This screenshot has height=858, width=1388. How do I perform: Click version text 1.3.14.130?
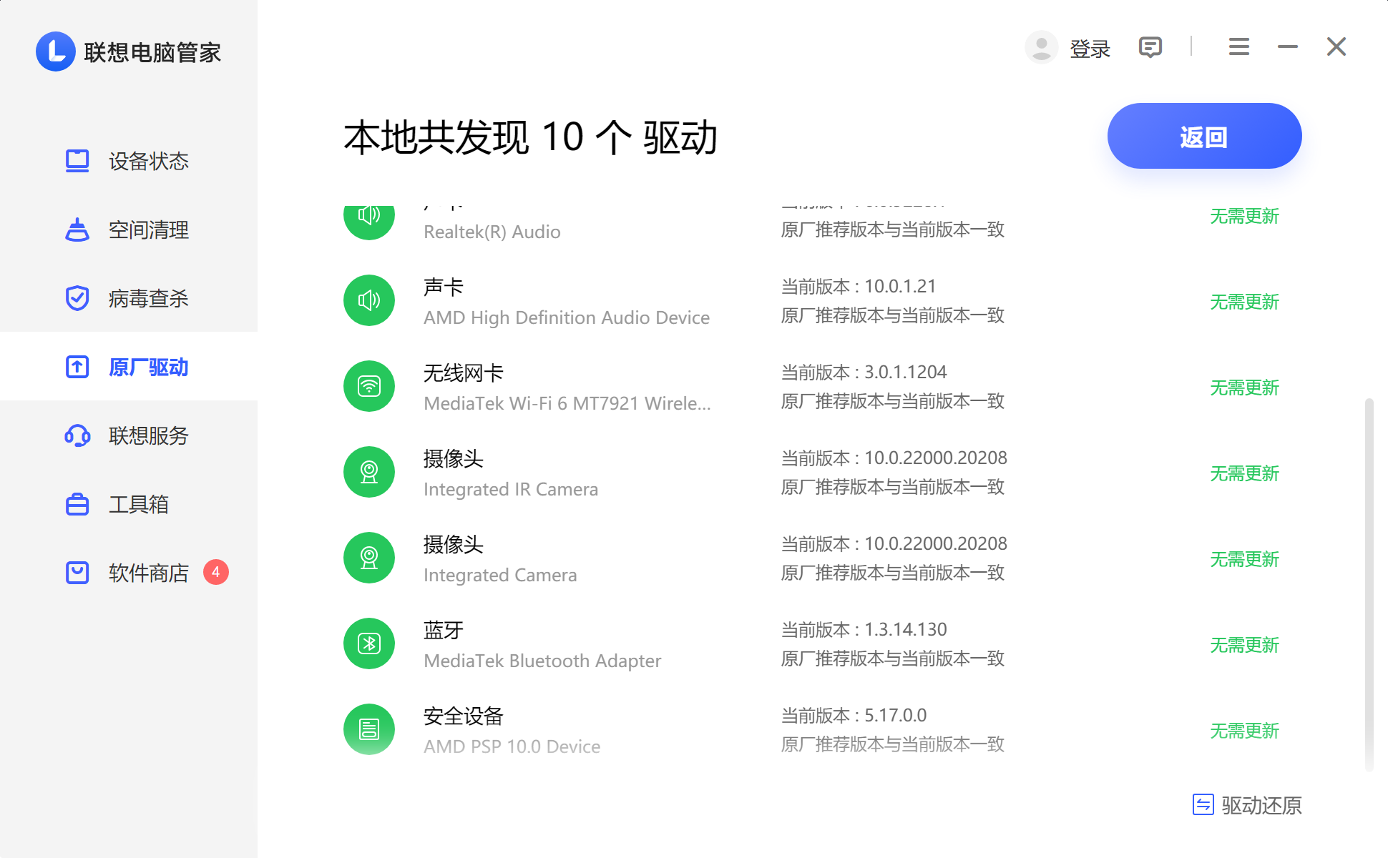905,629
